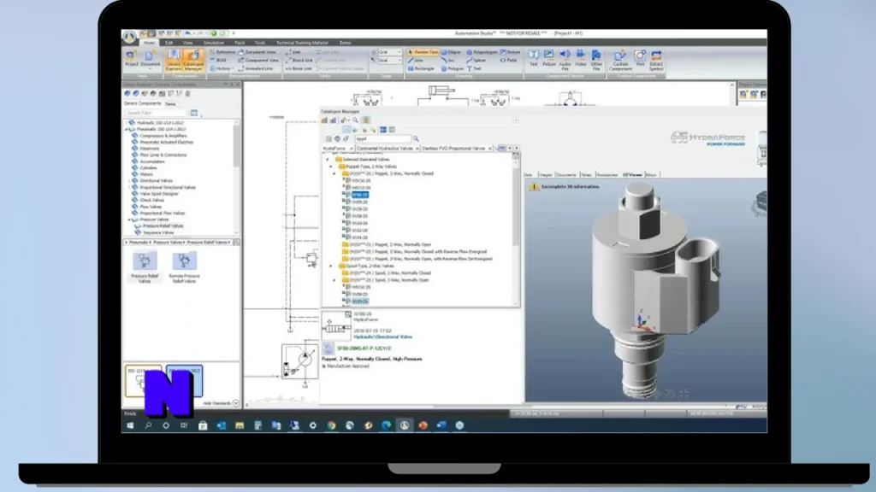Click the Document ribbon icon
The width and height of the screenshot is (876, 492).
(150, 59)
